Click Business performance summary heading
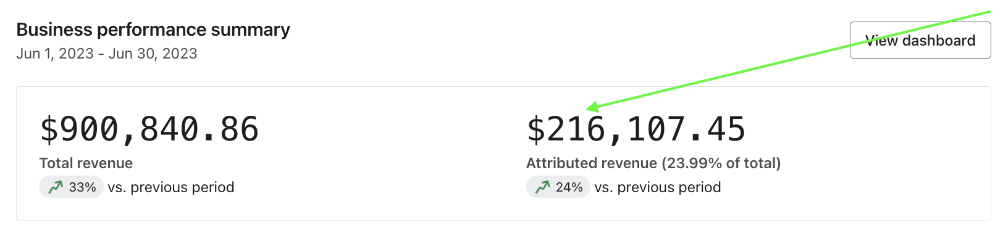 point(153,30)
